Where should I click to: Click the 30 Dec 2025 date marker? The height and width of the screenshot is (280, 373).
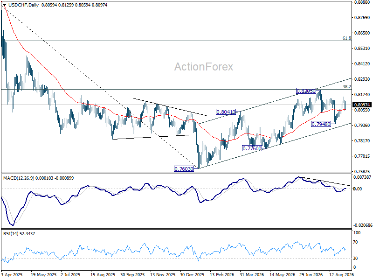coord(192,274)
